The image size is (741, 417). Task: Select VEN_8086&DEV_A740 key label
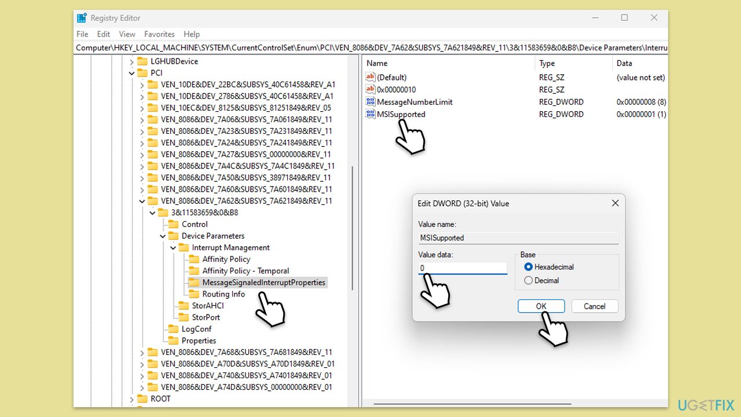tap(248, 375)
